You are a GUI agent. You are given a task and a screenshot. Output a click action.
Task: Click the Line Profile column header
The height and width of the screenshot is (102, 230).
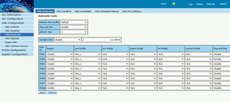pos(88,48)
